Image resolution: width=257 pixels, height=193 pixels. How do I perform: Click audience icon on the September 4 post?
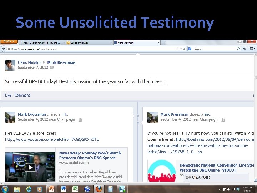point(223,120)
